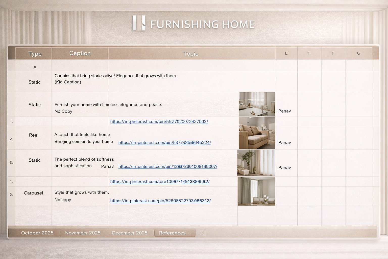Select the December 2025 sheet tab
The height and width of the screenshot is (259, 388).
click(130, 233)
